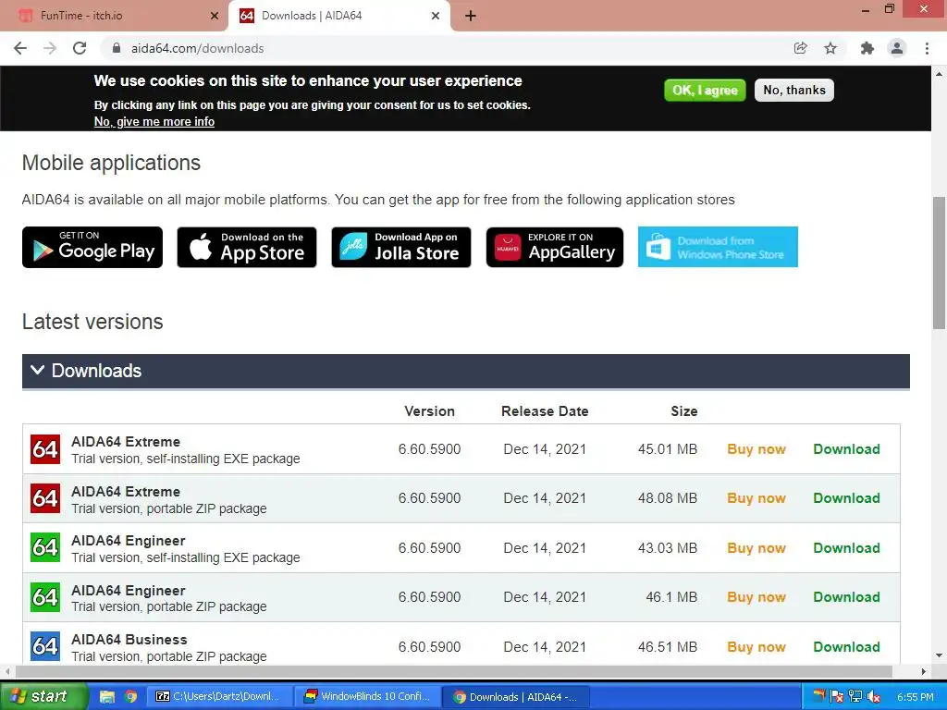Go back with the browser back arrow

(x=20, y=48)
